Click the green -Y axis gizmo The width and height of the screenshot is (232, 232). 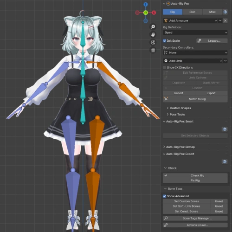point(146,13)
